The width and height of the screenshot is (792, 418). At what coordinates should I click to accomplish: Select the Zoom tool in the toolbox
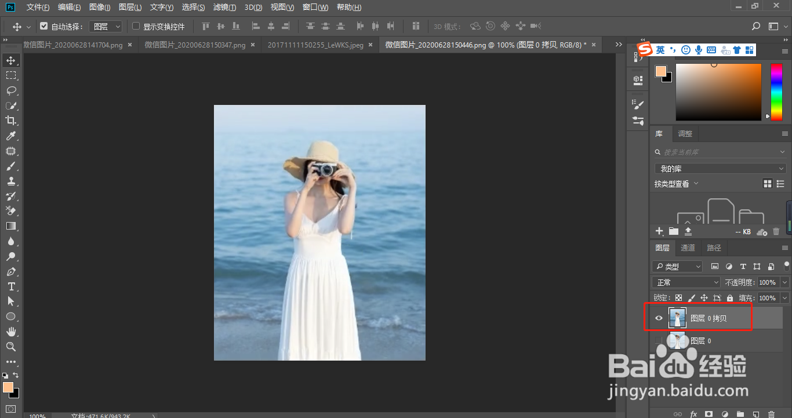pyautogui.click(x=11, y=347)
